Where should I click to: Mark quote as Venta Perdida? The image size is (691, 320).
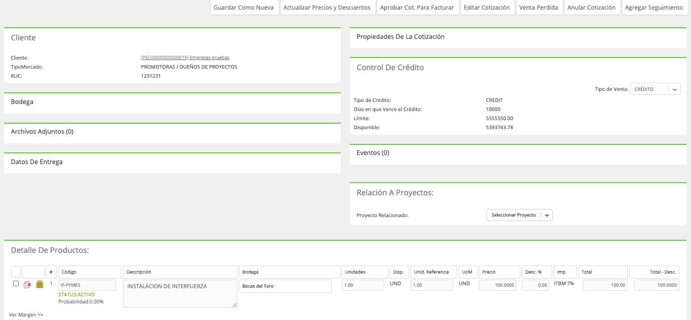[x=539, y=8]
